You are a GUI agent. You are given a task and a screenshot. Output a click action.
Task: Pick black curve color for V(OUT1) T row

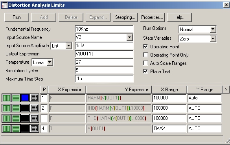click(25, 128)
